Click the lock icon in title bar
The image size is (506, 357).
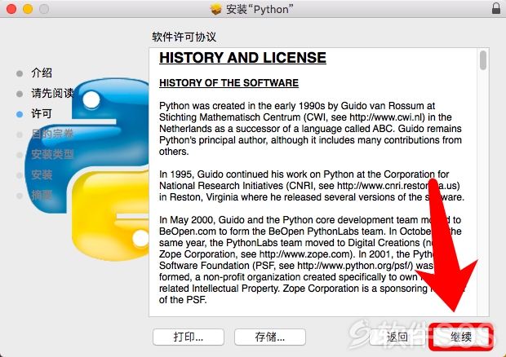[496, 8]
